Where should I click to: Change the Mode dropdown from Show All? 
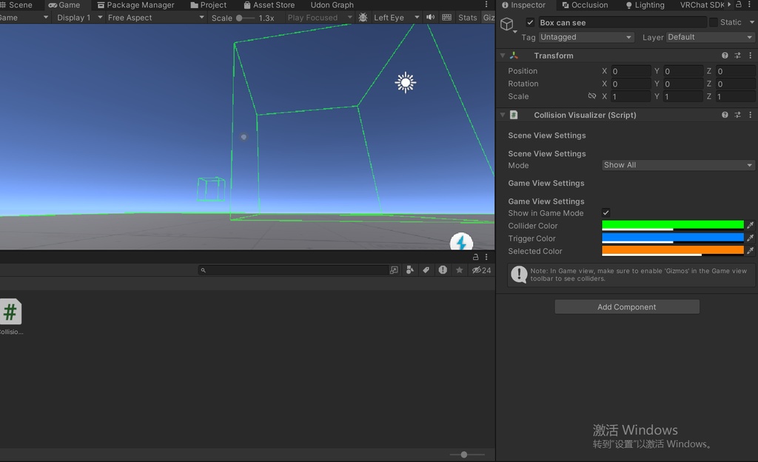tap(677, 164)
